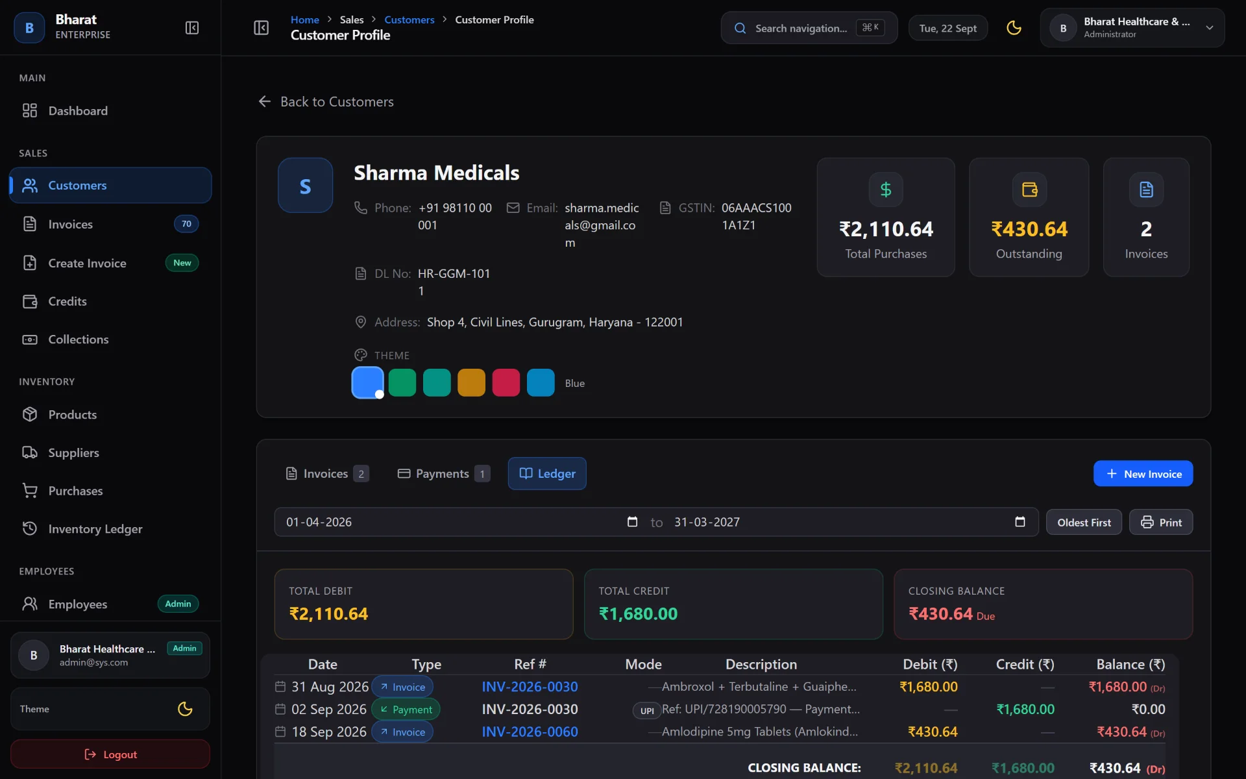The height and width of the screenshot is (779, 1246).
Task: Toggle the sidebar panel icon beside the breadcrumb
Action: (261, 28)
